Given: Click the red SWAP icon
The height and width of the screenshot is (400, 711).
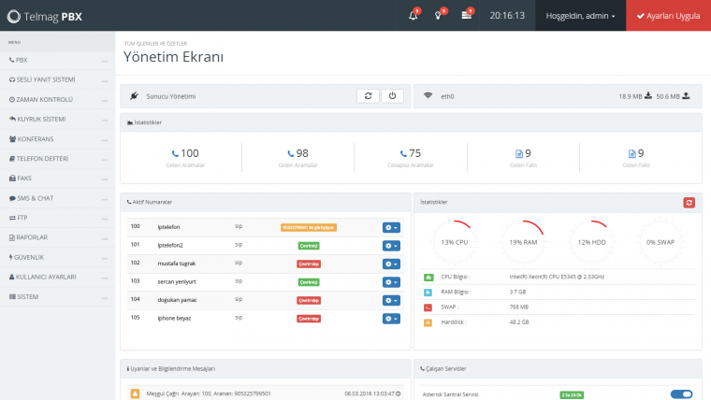Looking at the screenshot, I should 428,307.
